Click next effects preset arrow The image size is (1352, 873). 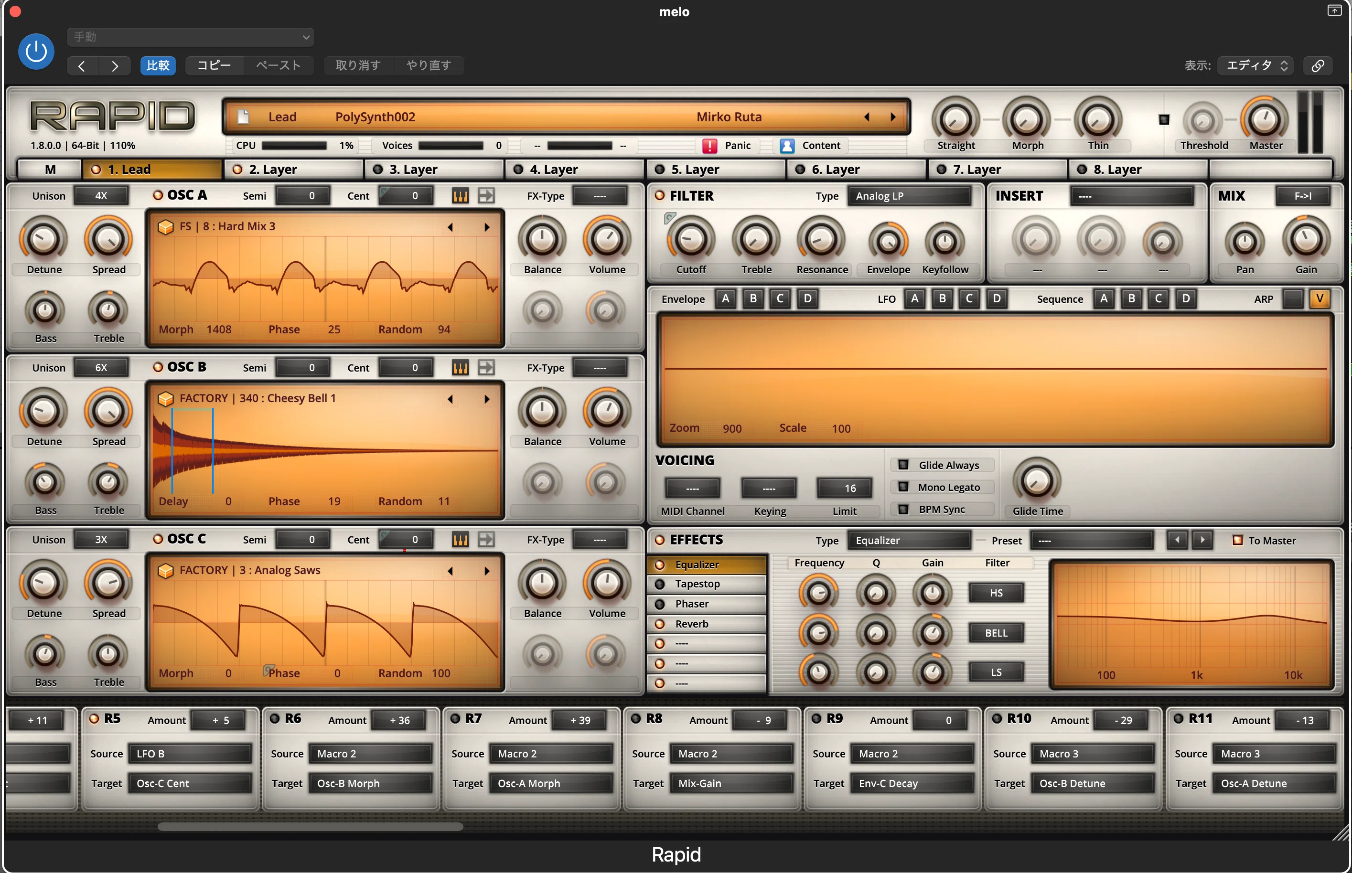[x=1202, y=540]
